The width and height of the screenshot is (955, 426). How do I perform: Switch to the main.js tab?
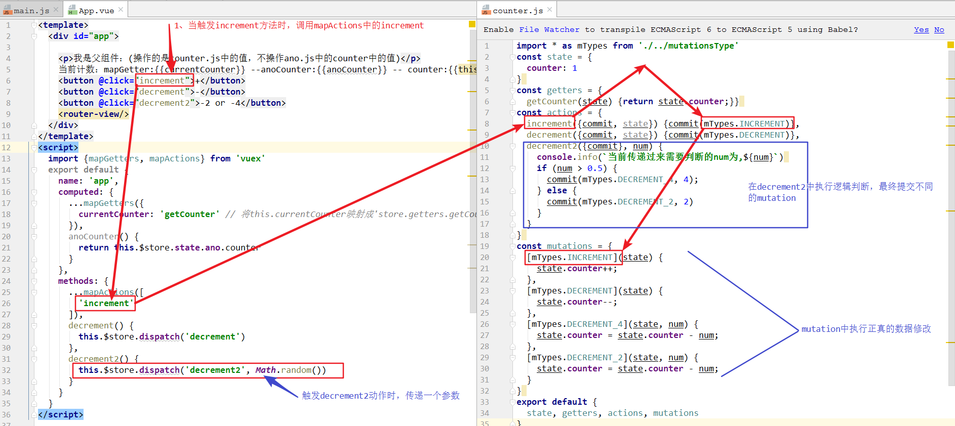[31, 10]
